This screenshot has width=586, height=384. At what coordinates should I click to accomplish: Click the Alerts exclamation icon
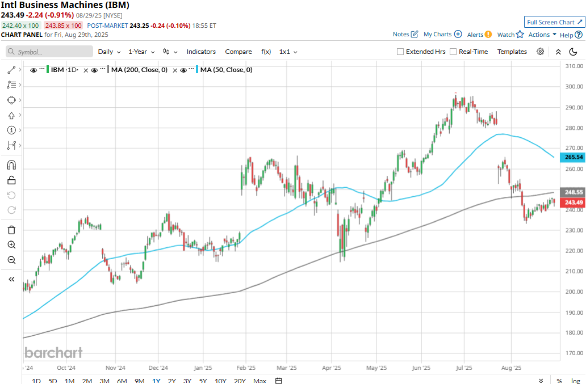(x=488, y=35)
